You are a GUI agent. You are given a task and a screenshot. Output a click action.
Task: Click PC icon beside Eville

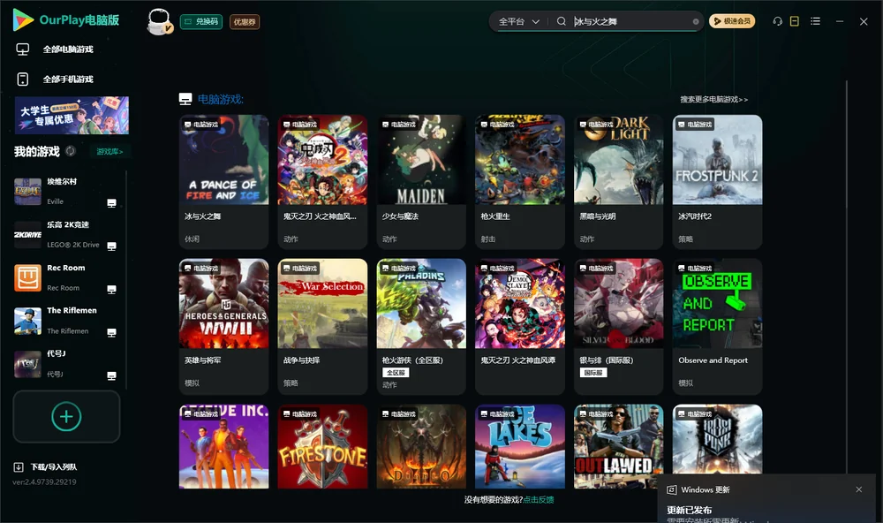tap(111, 203)
